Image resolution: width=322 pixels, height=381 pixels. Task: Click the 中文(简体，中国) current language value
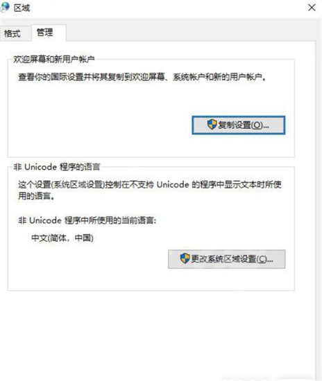pyautogui.click(x=62, y=238)
